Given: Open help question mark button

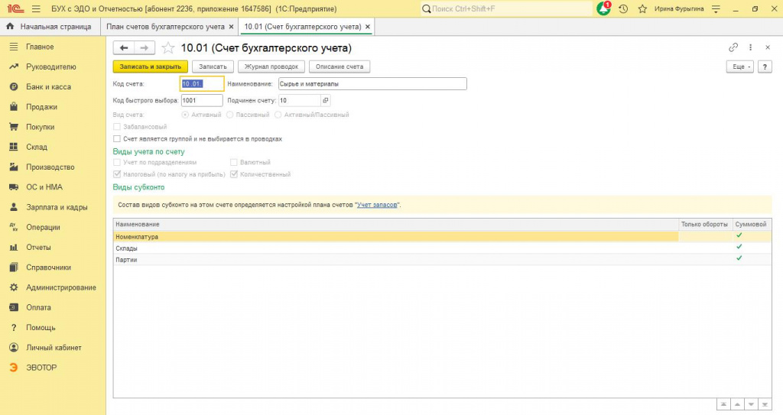Looking at the screenshot, I should tap(765, 66).
